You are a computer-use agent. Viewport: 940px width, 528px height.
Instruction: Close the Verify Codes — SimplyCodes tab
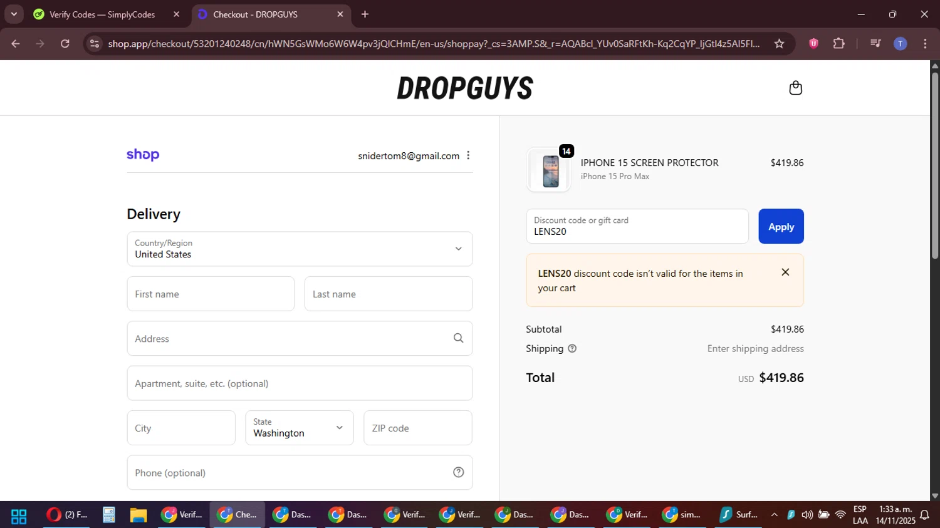tap(176, 14)
